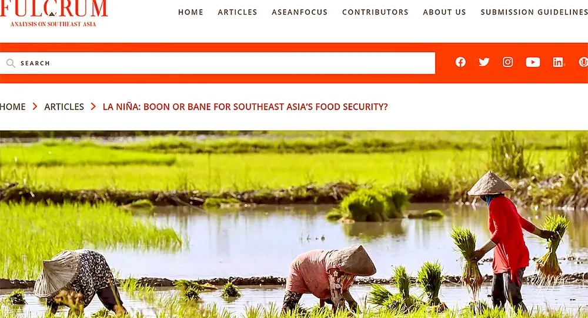
Task: Open the Home menu item
Action: click(191, 12)
